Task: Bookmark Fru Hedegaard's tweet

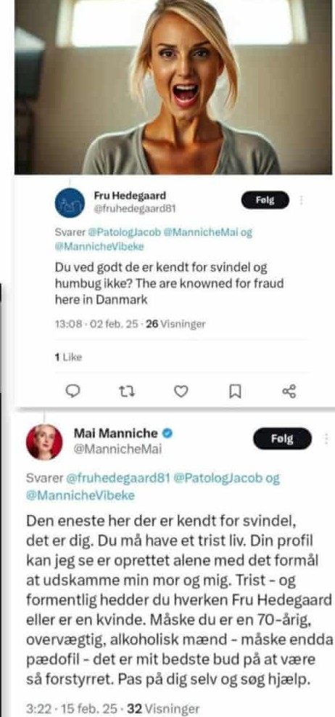Action: click(235, 392)
